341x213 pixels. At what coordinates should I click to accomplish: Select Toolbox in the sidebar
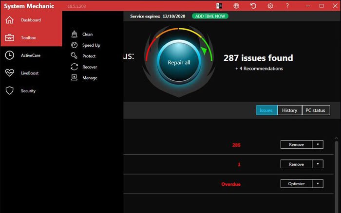(x=28, y=38)
